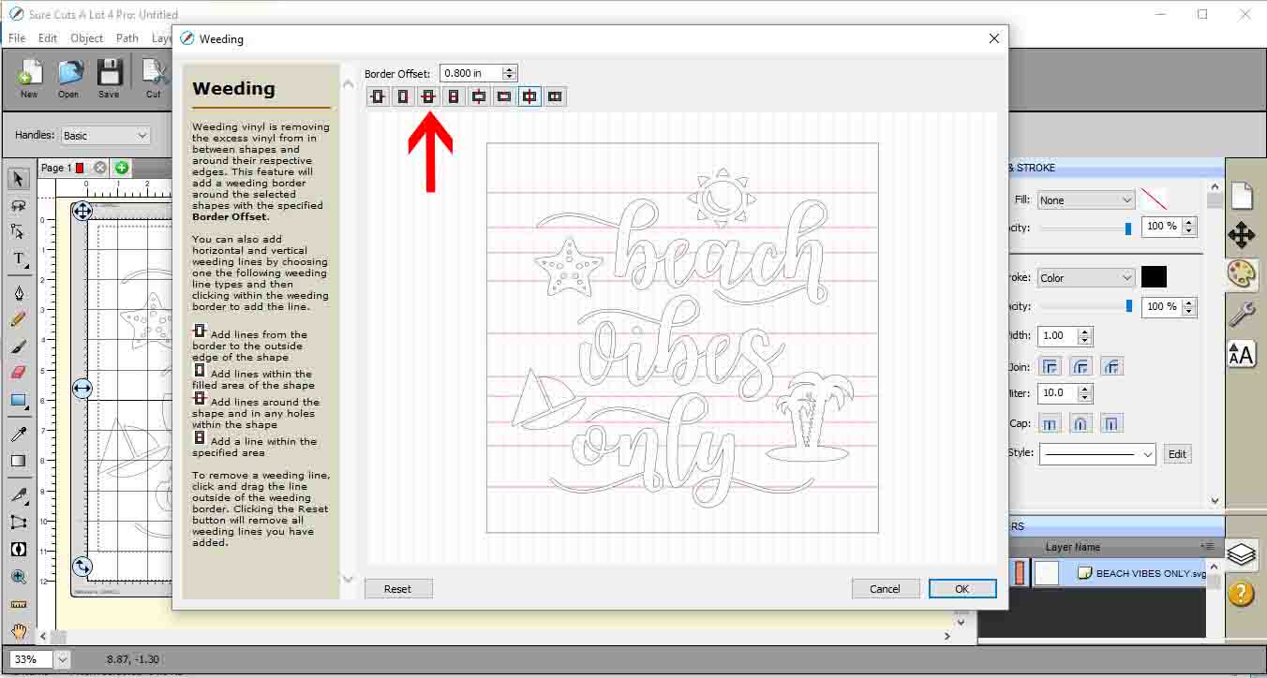The height and width of the screenshot is (678, 1267).
Task: Select horizontal line within filled area option
Action: click(x=403, y=96)
